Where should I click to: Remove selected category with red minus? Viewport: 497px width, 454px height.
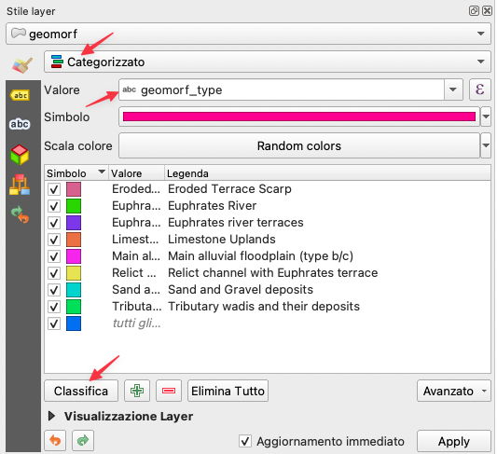[169, 391]
